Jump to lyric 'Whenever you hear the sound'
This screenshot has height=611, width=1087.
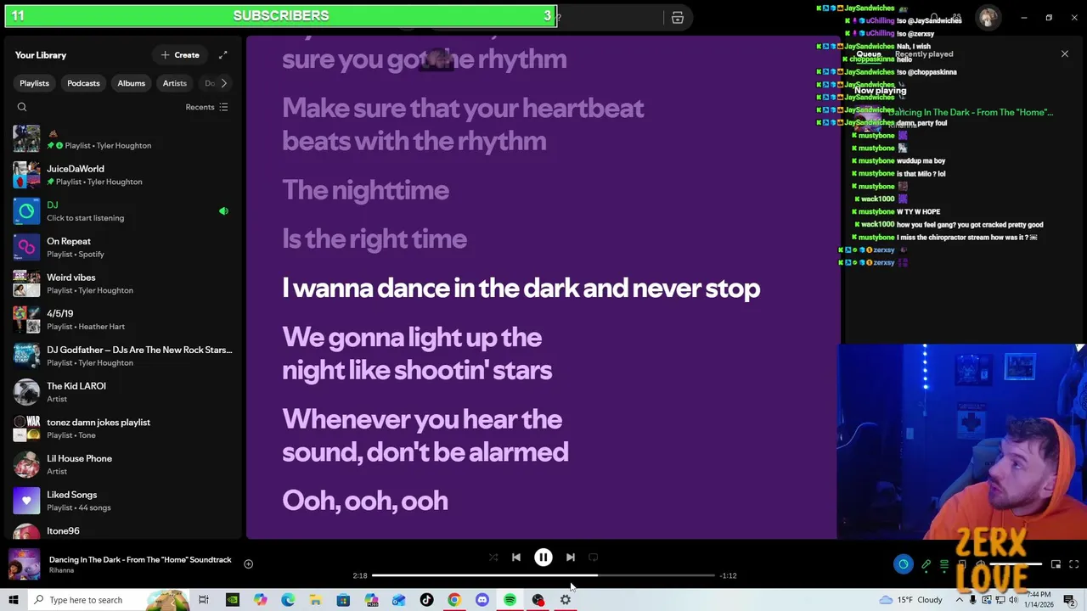425,435
